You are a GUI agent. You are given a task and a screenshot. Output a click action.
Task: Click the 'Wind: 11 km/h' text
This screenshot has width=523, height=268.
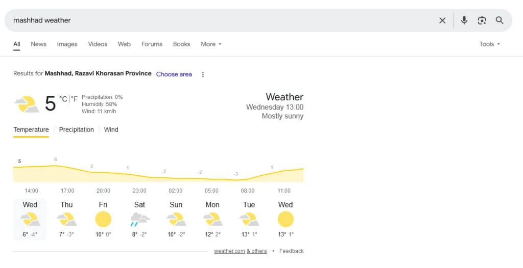tap(99, 111)
